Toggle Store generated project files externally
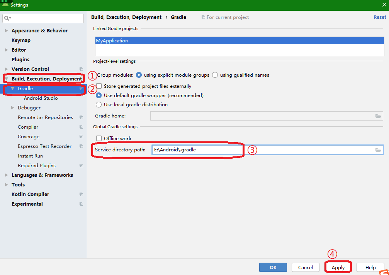Image resolution: width=389 pixels, height=275 pixels. (x=99, y=86)
